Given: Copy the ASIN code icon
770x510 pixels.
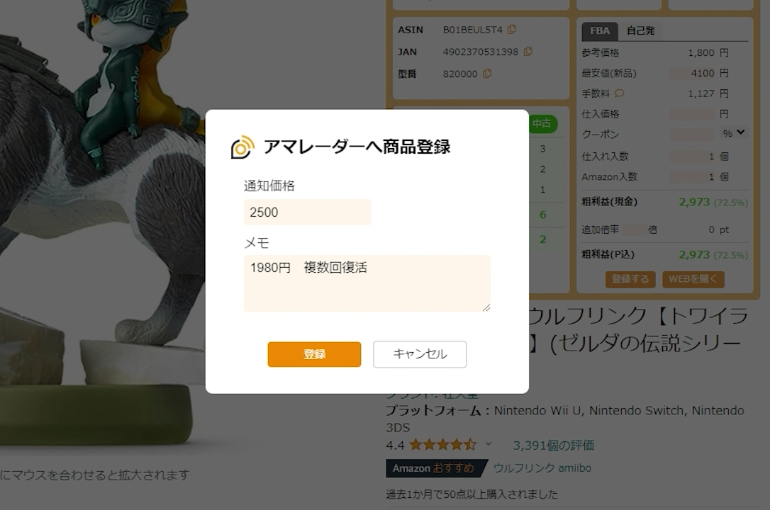Looking at the screenshot, I should (x=512, y=30).
